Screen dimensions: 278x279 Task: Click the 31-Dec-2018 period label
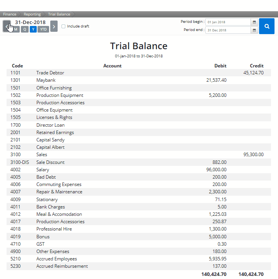coord(31,22)
